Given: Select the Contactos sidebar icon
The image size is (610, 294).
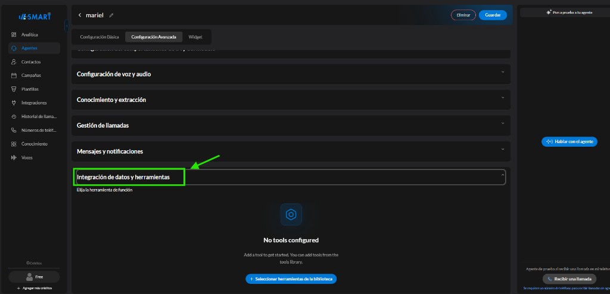Looking at the screenshot, I should (14, 62).
